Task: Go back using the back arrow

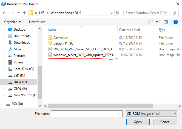Action: tap(4, 13)
